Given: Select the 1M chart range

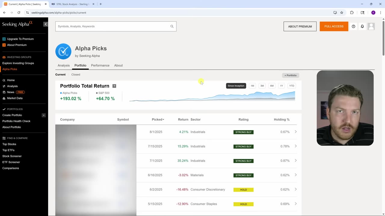Looking at the screenshot, I should [x=252, y=86].
